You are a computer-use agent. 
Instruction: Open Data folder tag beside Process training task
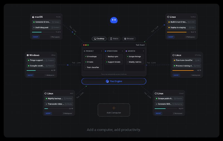(x=197, y=66)
